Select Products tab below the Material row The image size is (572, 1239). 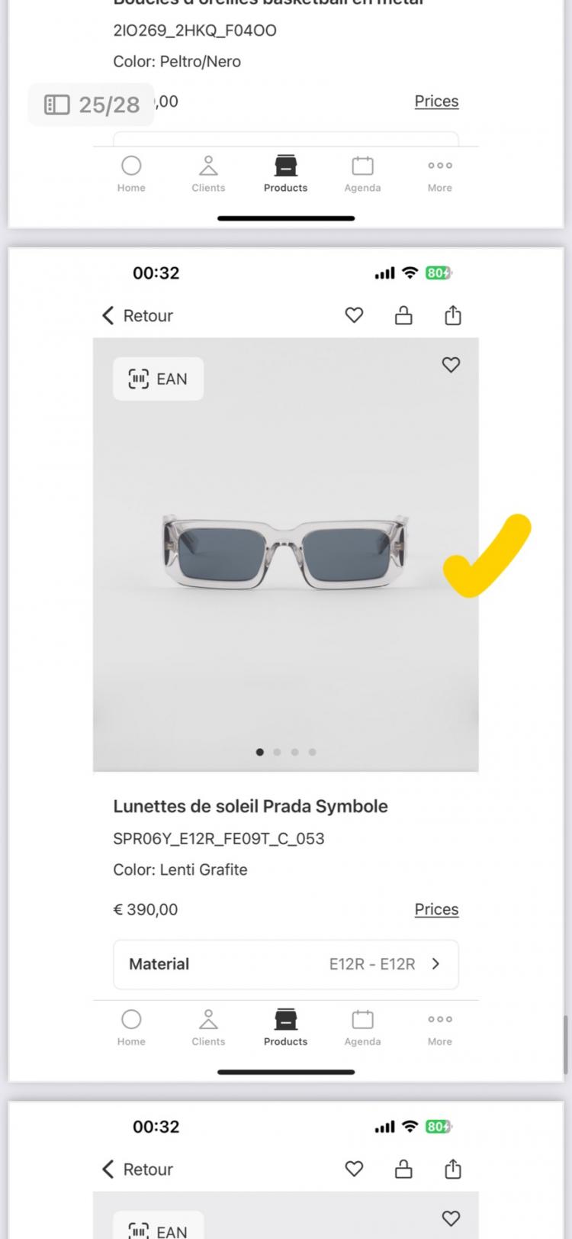click(285, 1027)
